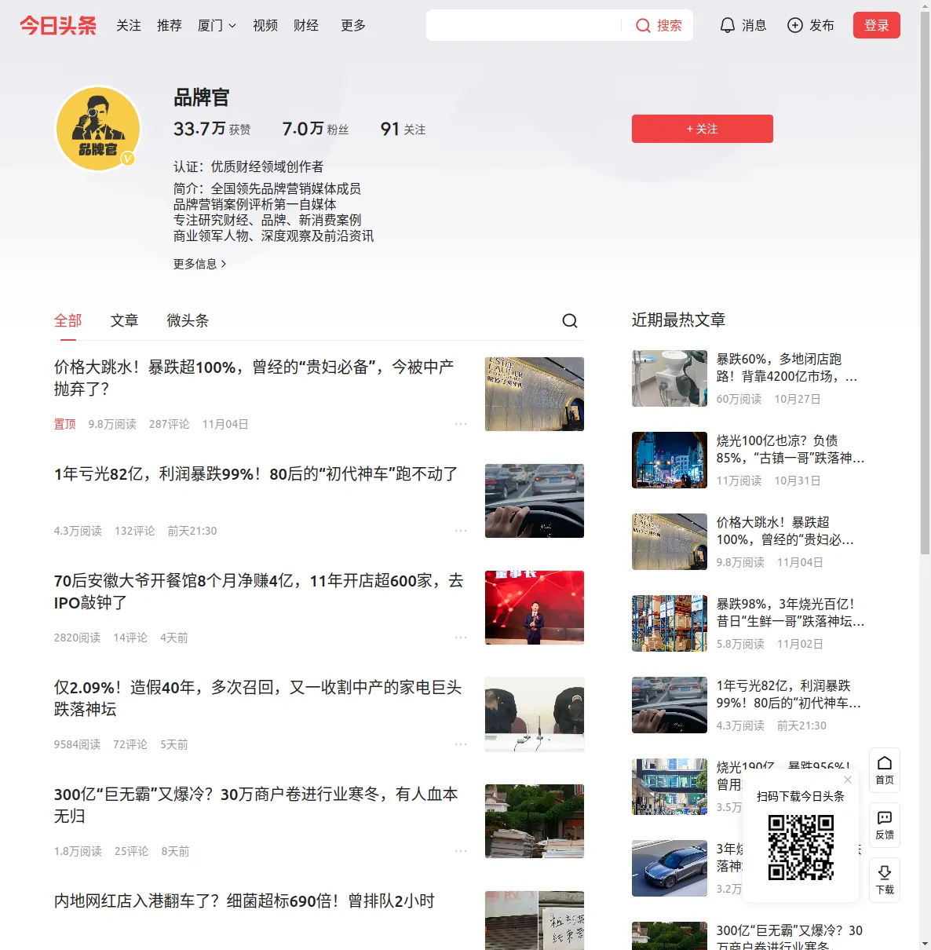Open more options for 70后安徽大爷 article

click(461, 638)
